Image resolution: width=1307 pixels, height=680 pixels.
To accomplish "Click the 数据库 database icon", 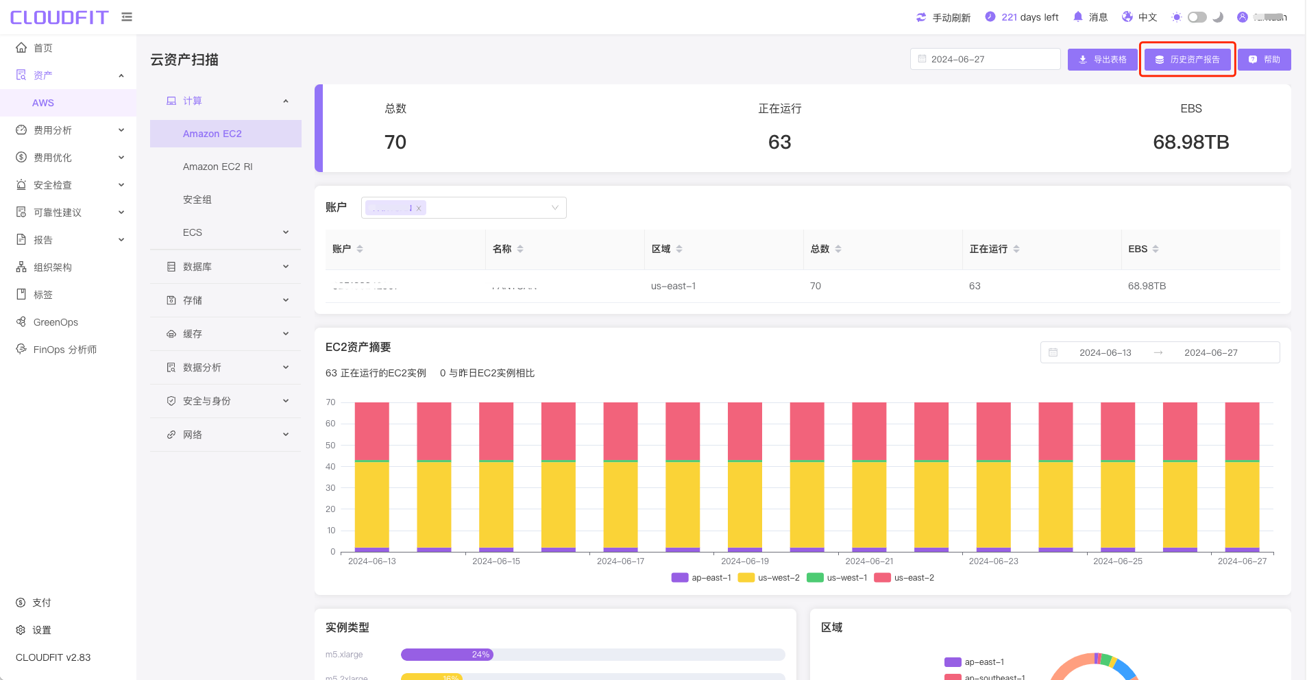I will (171, 267).
